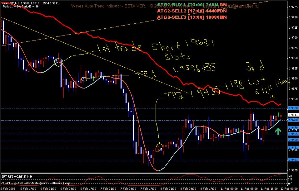Click the 1.9450 level tag
The height and width of the screenshot is (191, 299).
tap(293, 140)
